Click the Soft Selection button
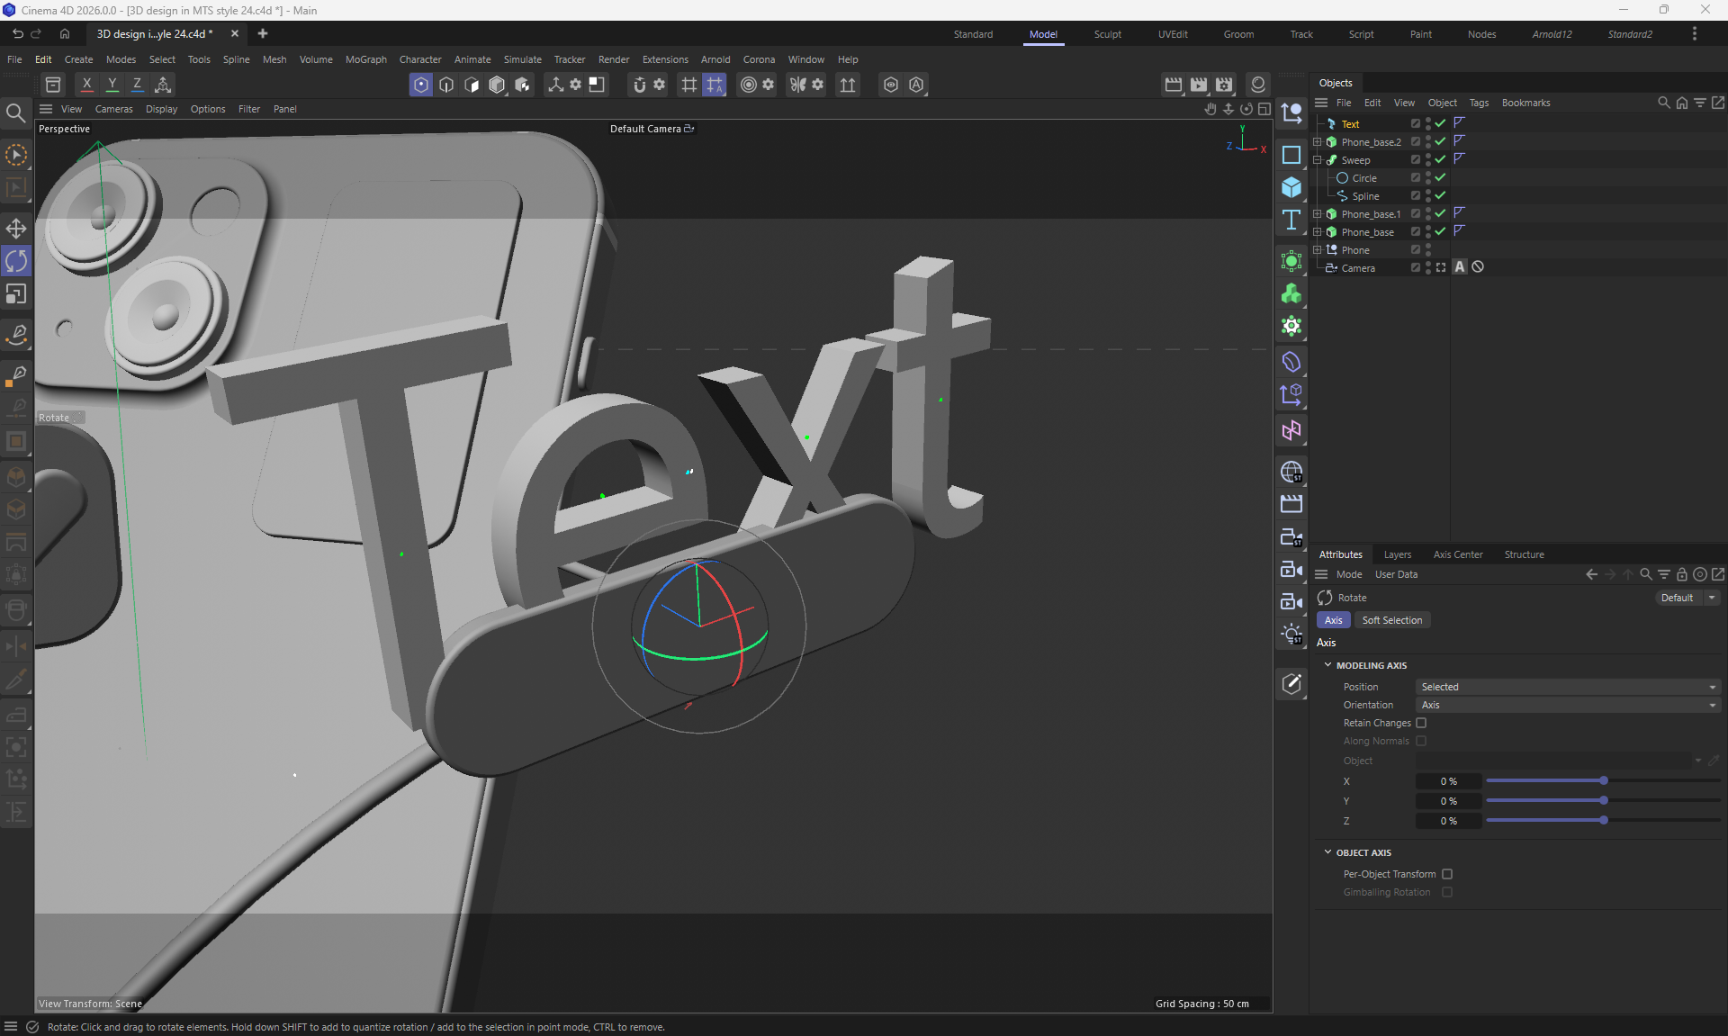The image size is (1728, 1036). 1391,620
